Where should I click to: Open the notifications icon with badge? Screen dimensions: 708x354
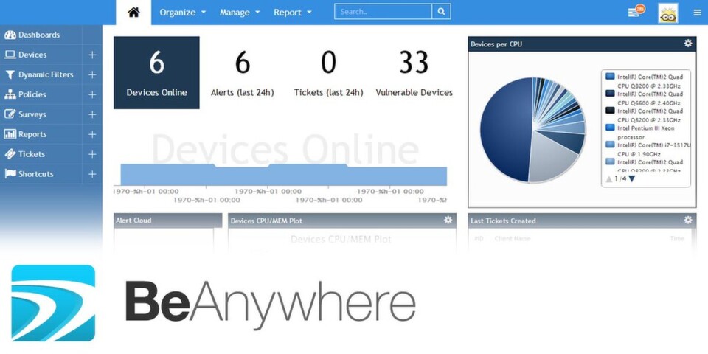tap(636, 12)
